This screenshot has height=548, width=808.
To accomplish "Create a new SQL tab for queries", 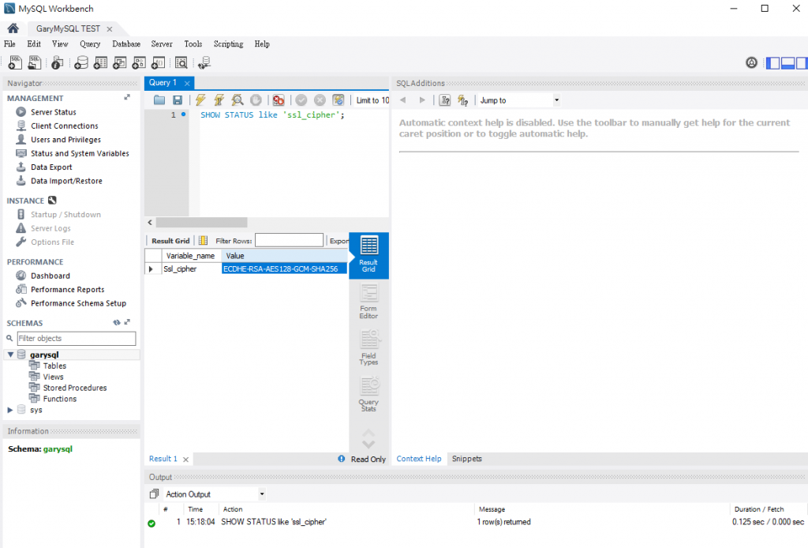I will tap(15, 63).
